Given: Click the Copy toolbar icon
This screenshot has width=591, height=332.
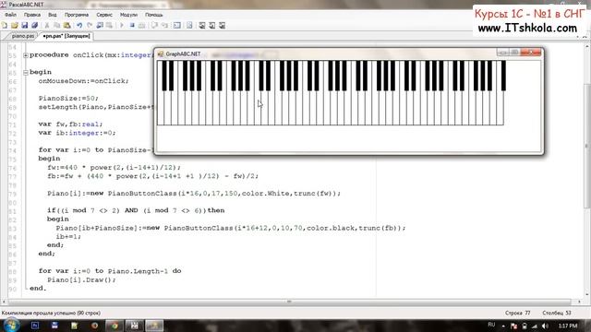Looking at the screenshot, I should pyautogui.click(x=57, y=25).
